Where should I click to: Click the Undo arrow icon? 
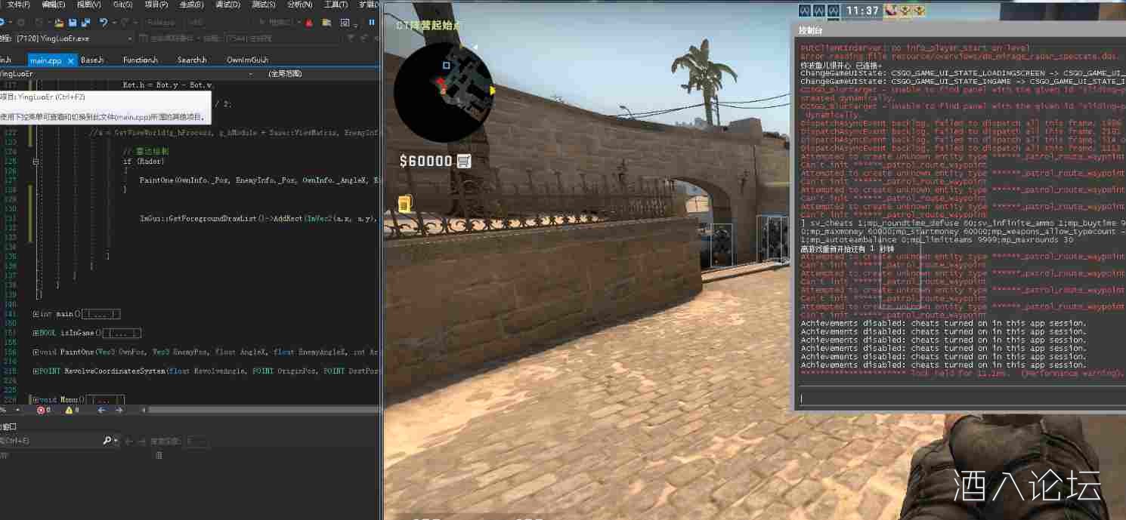[104, 23]
